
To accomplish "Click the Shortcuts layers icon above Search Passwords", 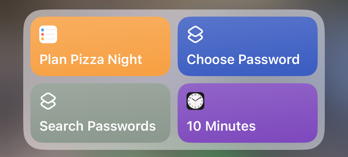I will pyautogui.click(x=48, y=101).
